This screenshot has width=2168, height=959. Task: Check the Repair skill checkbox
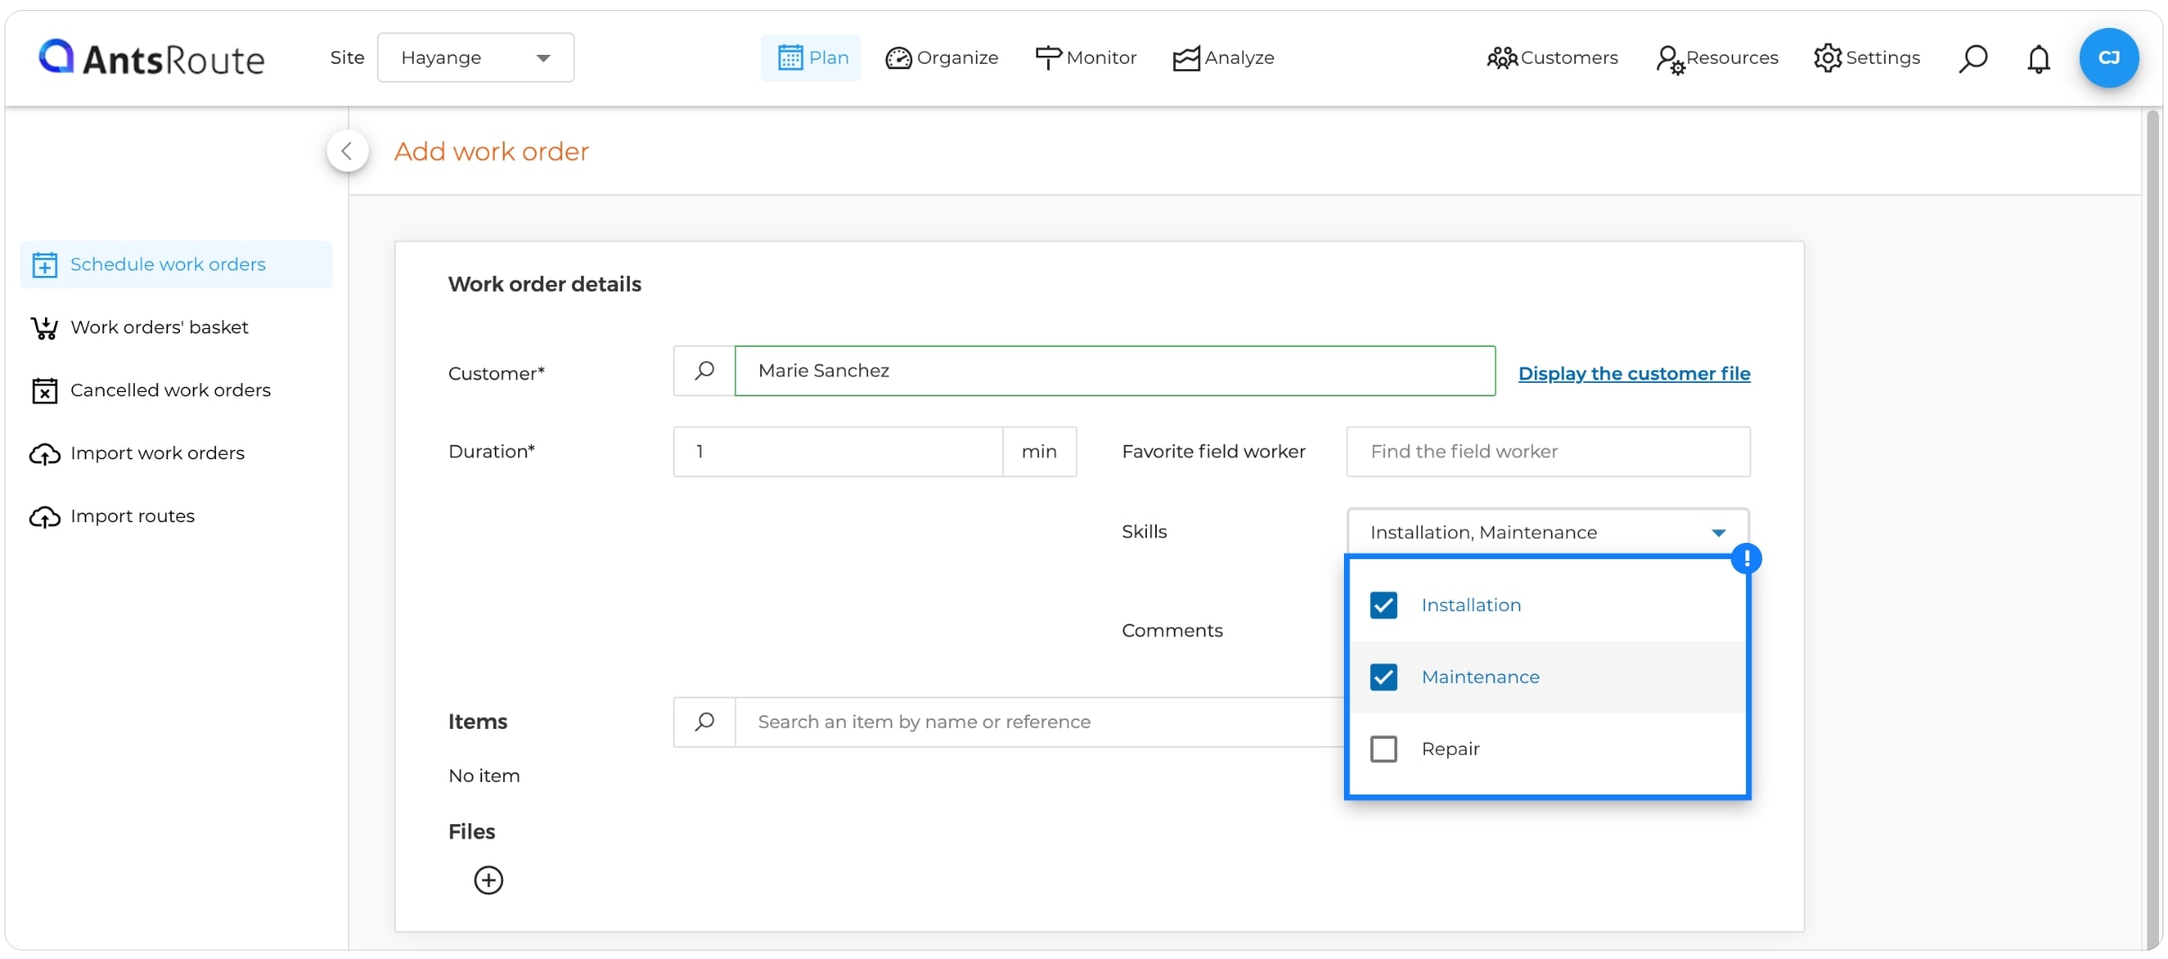[1384, 749]
